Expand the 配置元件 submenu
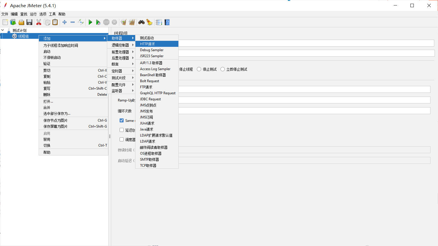This screenshot has width=438, height=246. (x=121, y=85)
